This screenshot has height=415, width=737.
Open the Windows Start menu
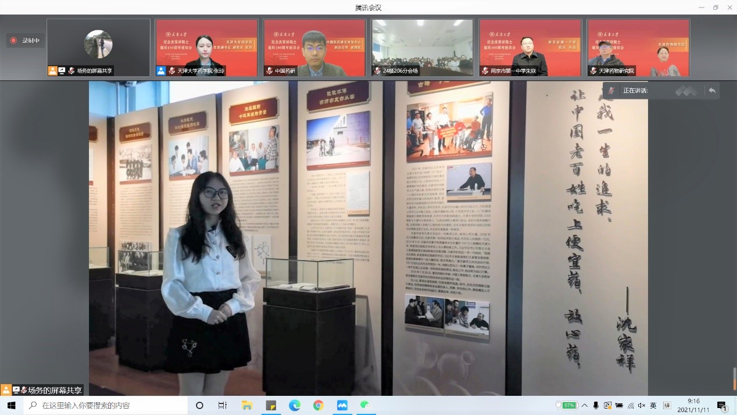(x=11, y=405)
